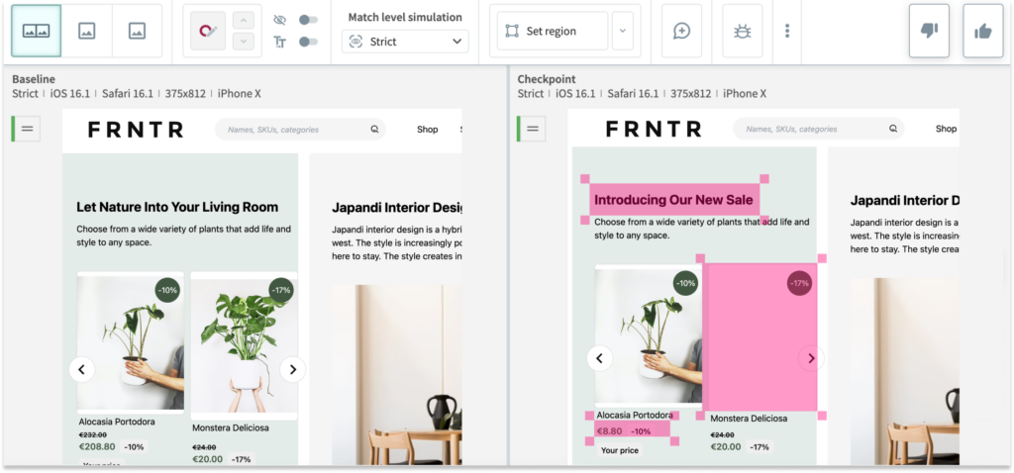Click next carousel arrow in Checkpoint
The image size is (1014, 473).
click(x=811, y=358)
